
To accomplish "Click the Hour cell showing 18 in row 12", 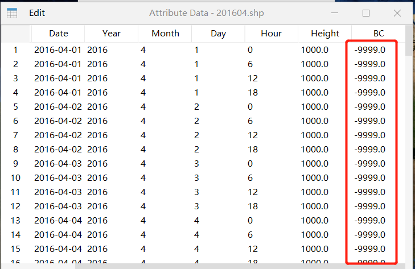I will [x=253, y=206].
